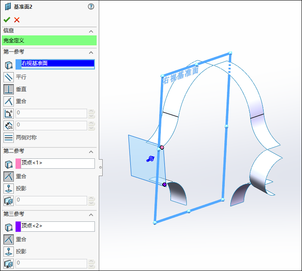Increase the second reference offset value
This screenshot has width=302, height=271.
(91, 199)
